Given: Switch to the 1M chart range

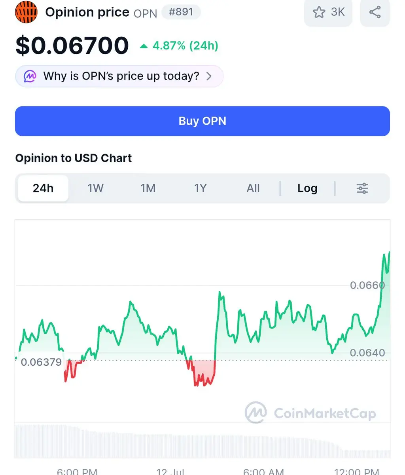Looking at the screenshot, I should tap(148, 188).
